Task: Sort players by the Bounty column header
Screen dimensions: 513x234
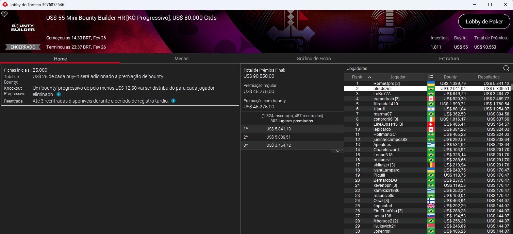Action: tap(451, 77)
